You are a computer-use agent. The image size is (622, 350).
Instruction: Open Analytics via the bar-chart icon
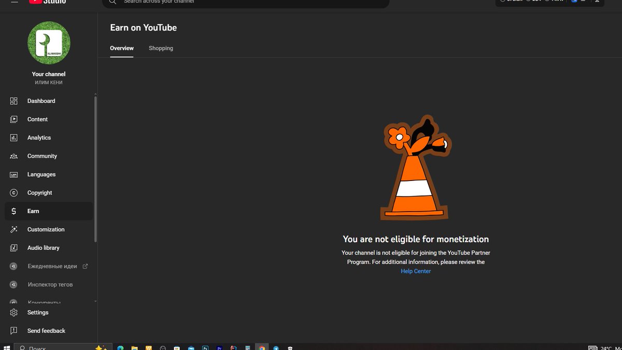pos(14,138)
